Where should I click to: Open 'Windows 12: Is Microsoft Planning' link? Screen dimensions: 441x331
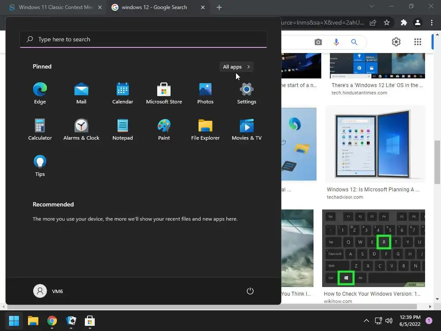coord(373,190)
